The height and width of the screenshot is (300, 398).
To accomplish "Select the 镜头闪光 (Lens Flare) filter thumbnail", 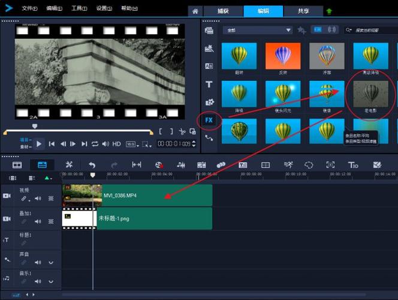I will click(x=283, y=94).
